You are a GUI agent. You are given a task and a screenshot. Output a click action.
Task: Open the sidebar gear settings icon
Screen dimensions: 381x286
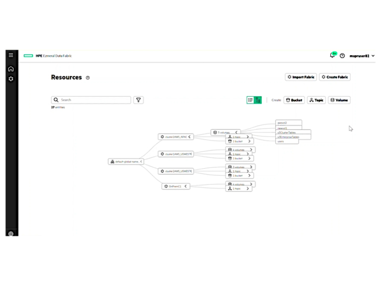(11, 79)
